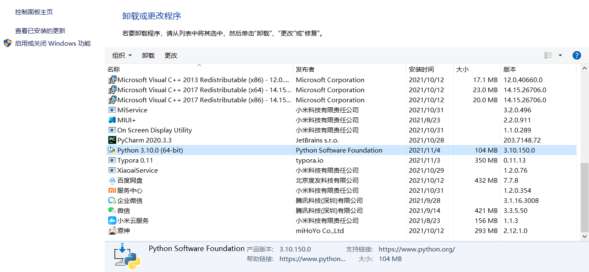
Task: Click the Visual C++ 2013 x86 installer icon
Action: pos(112,80)
